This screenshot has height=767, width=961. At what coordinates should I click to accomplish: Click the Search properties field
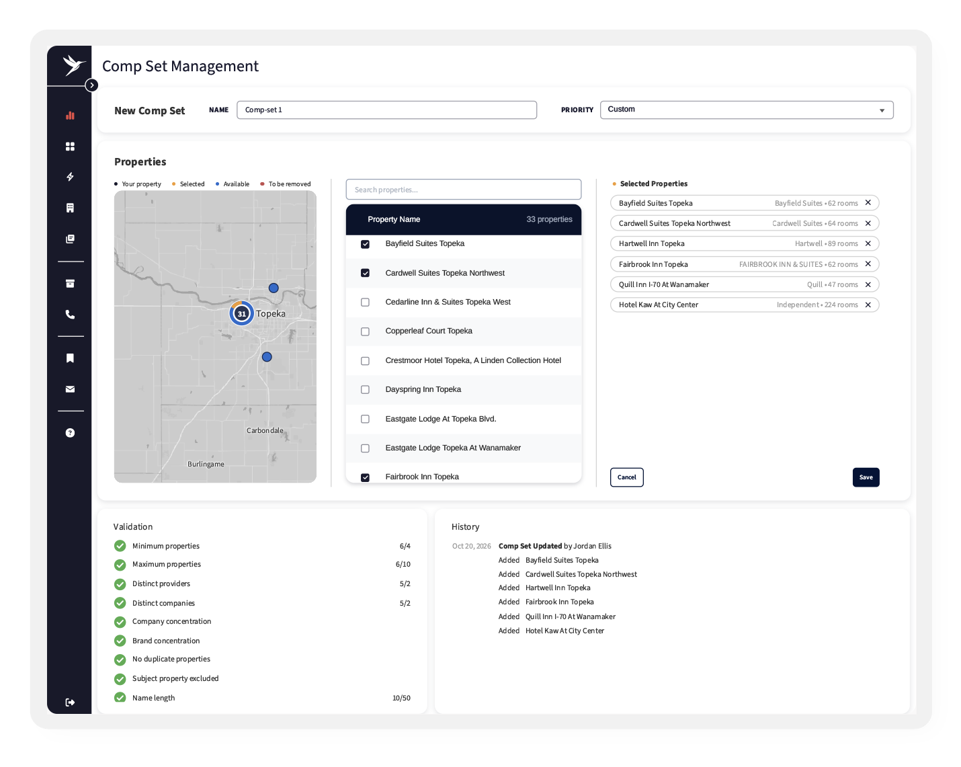pos(464,190)
